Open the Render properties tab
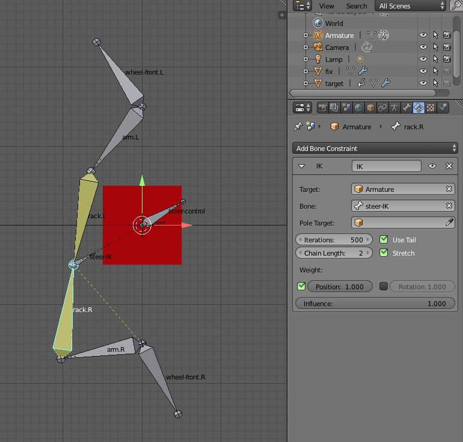Screen dimensions: 463x442 click(x=323, y=108)
